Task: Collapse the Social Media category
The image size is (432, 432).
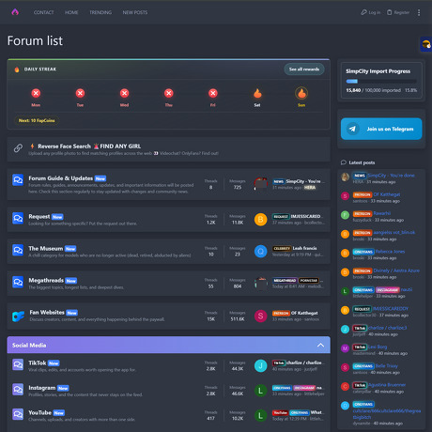Action: point(320,345)
